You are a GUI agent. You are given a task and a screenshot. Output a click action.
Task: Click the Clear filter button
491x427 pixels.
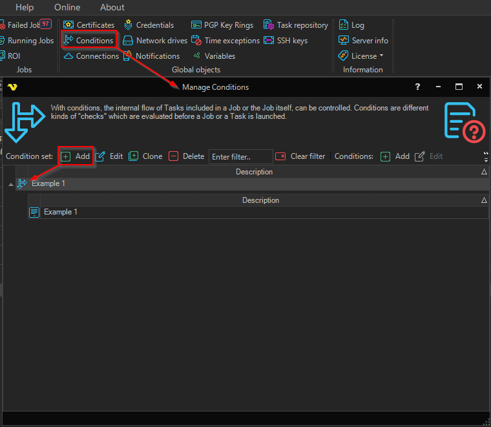pos(300,156)
